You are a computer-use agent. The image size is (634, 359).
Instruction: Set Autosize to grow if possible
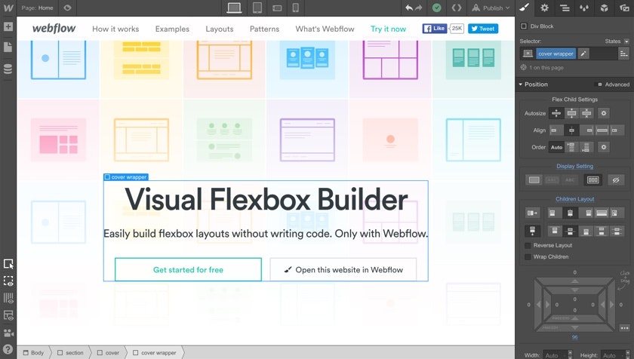[571, 113]
